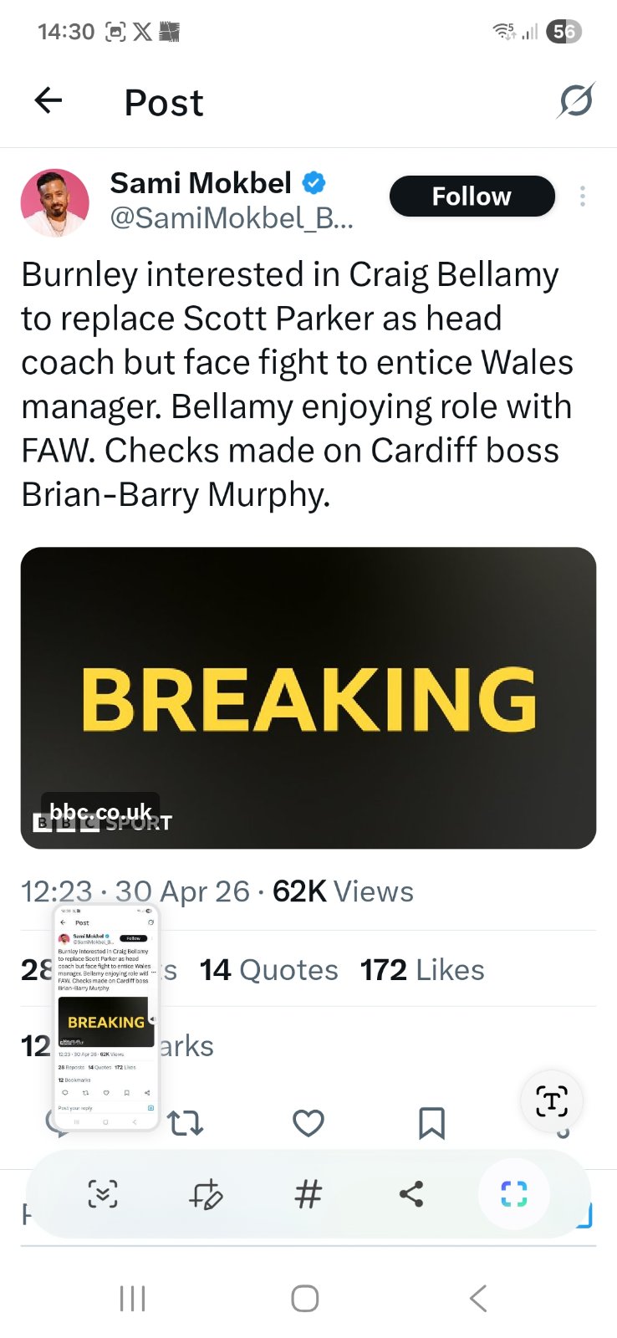Tap the smart select crop icon
The height and width of the screenshot is (1338, 617).
(x=513, y=1193)
